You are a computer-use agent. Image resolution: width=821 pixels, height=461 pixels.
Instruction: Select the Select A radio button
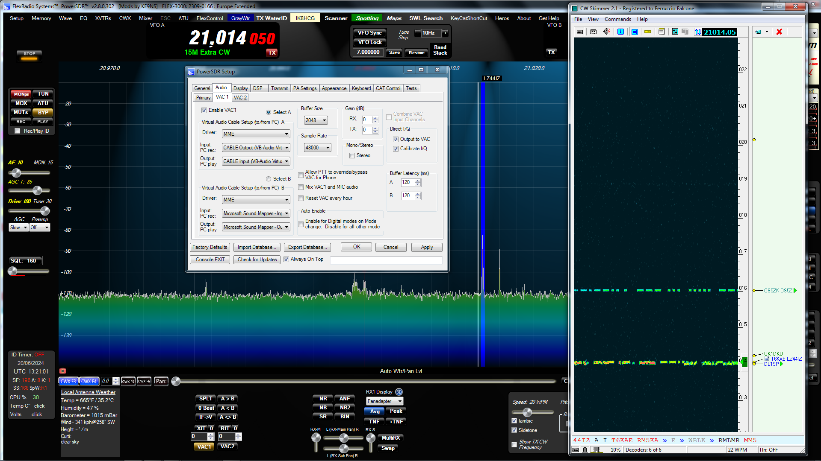pyautogui.click(x=269, y=112)
